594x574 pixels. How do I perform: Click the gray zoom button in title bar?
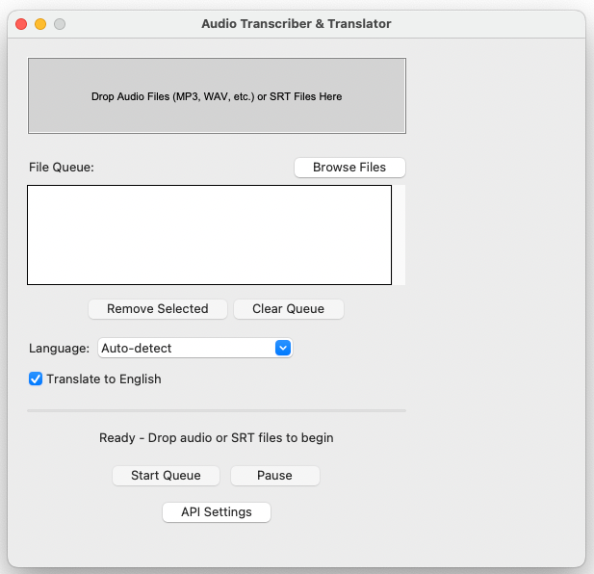(60, 24)
